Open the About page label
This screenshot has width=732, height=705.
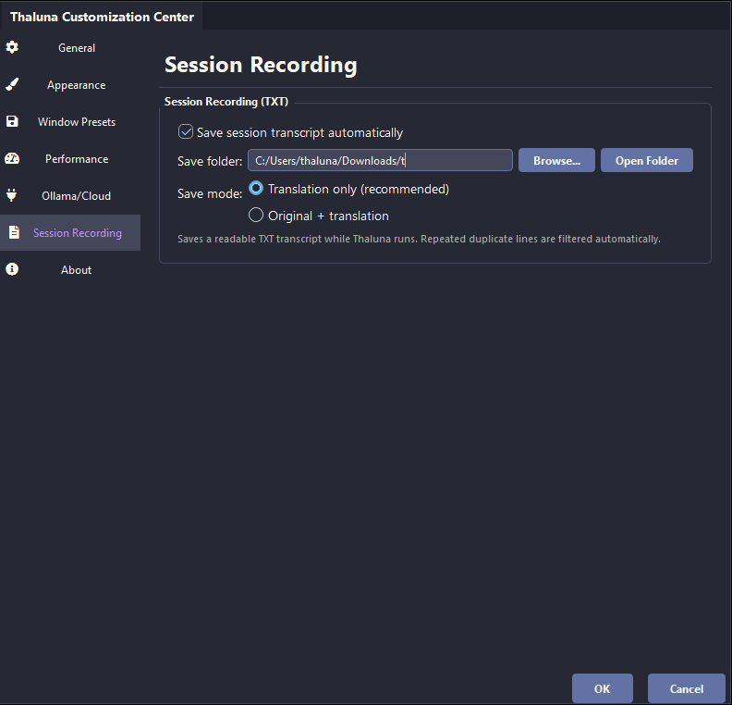point(76,270)
